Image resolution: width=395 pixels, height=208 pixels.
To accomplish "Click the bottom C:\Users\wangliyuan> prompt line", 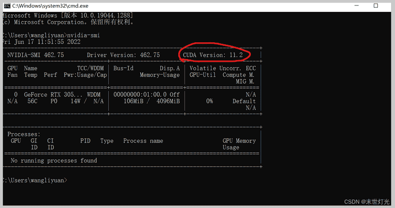I will pos(34,180).
